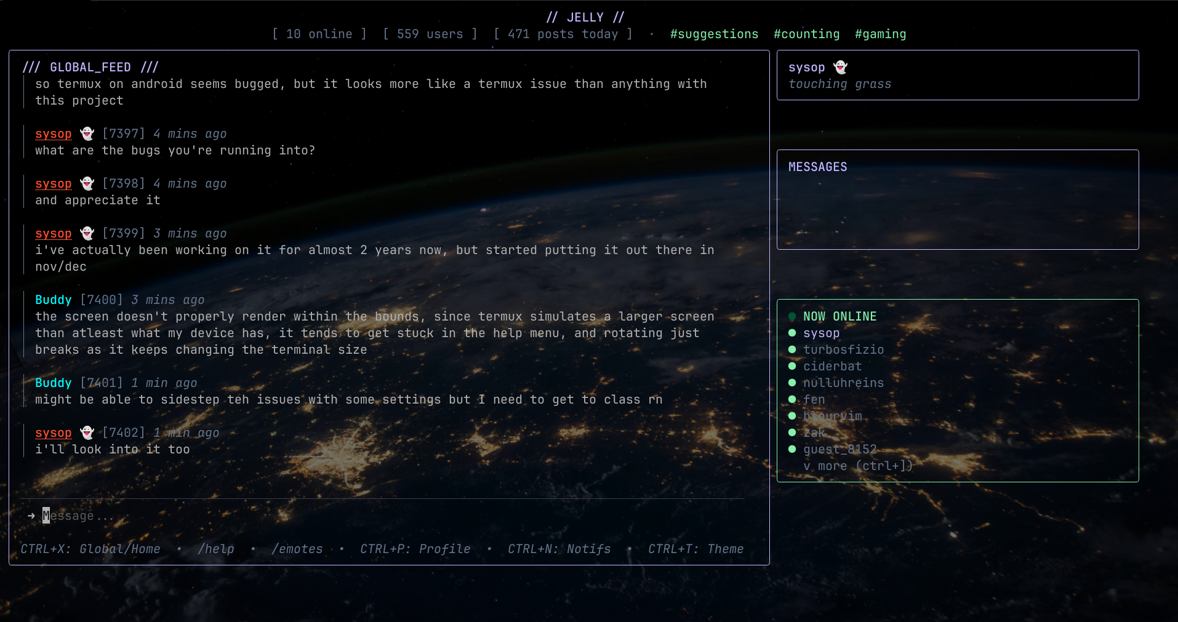Image resolution: width=1178 pixels, height=622 pixels.
Task: Toggle the online status dot next to zak
Action: pos(792,432)
